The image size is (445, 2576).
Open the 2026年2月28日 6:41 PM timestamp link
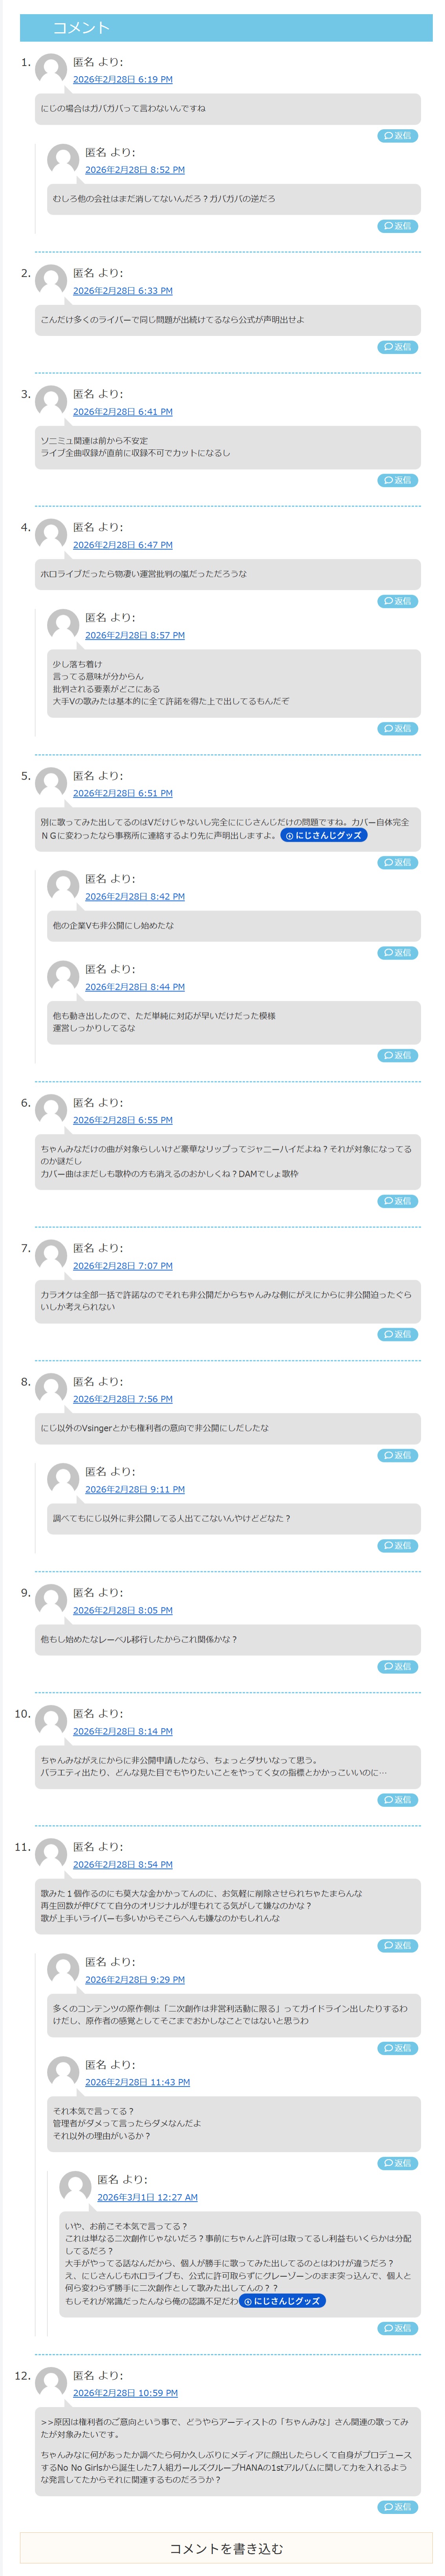coord(122,412)
